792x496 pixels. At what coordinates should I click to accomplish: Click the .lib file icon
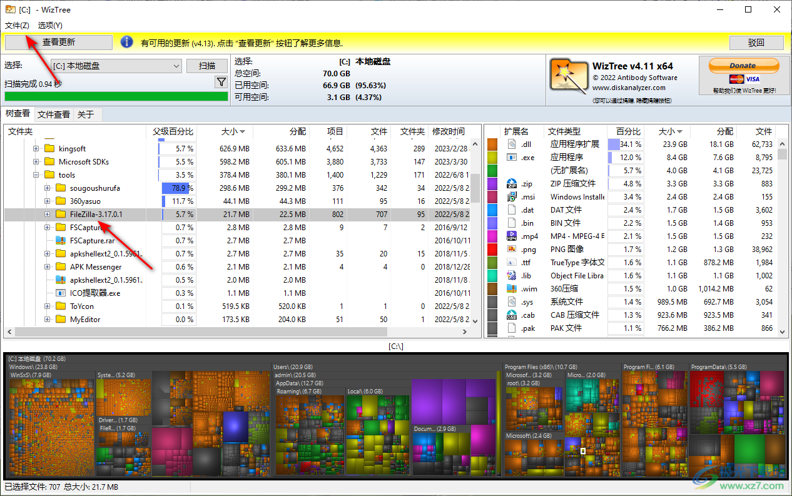[x=512, y=275]
